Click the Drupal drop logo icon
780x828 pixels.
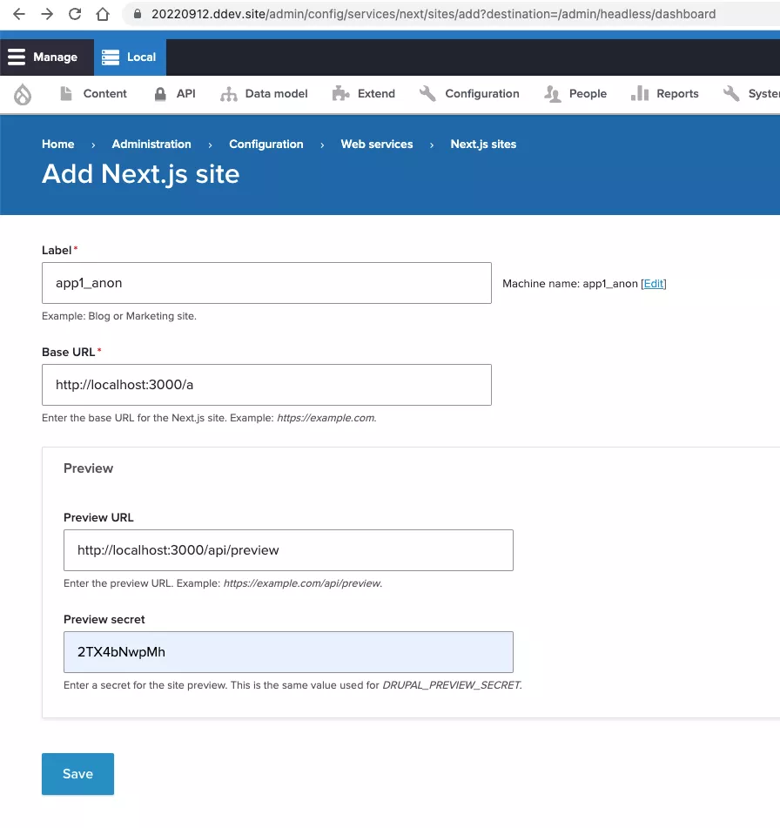(23, 94)
